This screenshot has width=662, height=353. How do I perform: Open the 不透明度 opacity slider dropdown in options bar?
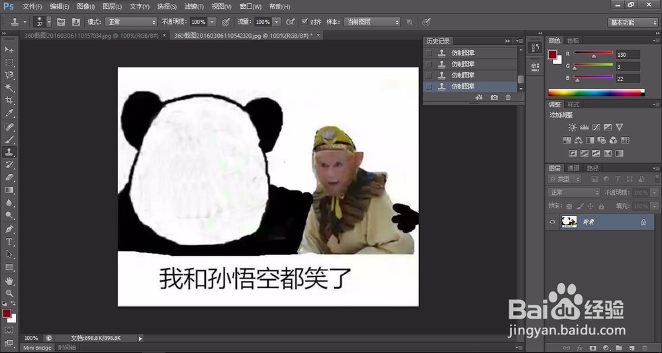[213, 22]
